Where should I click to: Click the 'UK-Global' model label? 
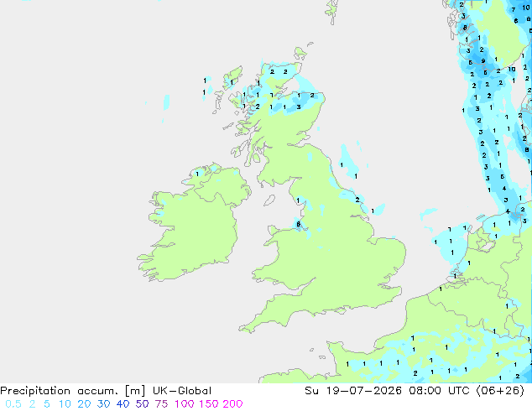coord(182,391)
